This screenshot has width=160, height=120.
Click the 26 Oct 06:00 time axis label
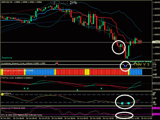pyautogui.click(x=19, y=118)
